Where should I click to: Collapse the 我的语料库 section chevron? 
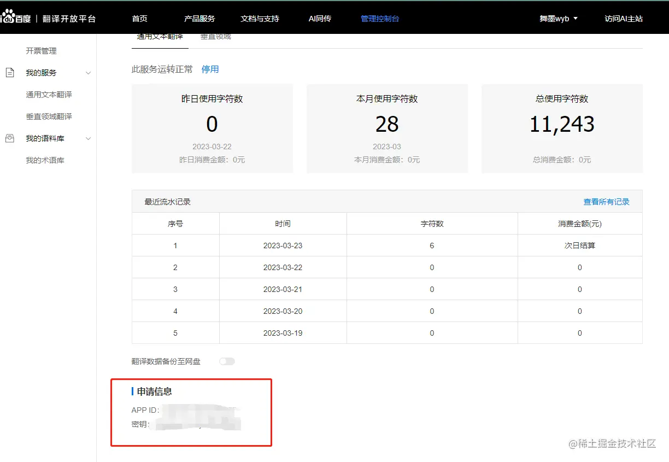click(89, 138)
